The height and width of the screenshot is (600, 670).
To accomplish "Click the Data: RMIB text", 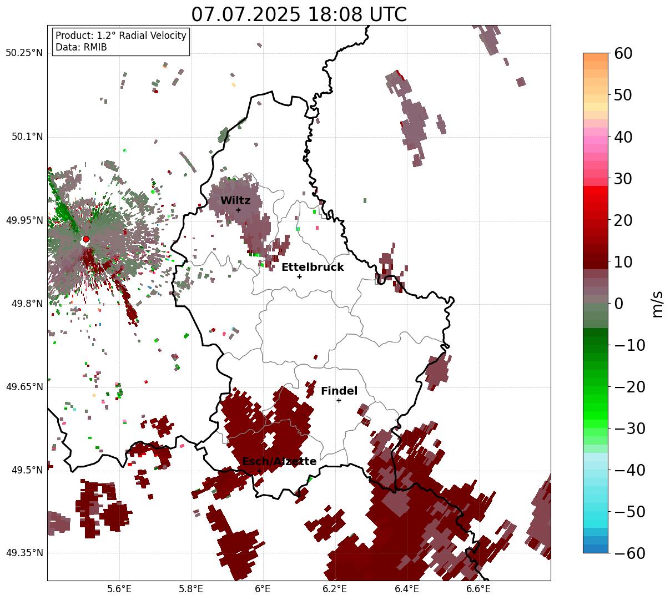I will 81,48.
